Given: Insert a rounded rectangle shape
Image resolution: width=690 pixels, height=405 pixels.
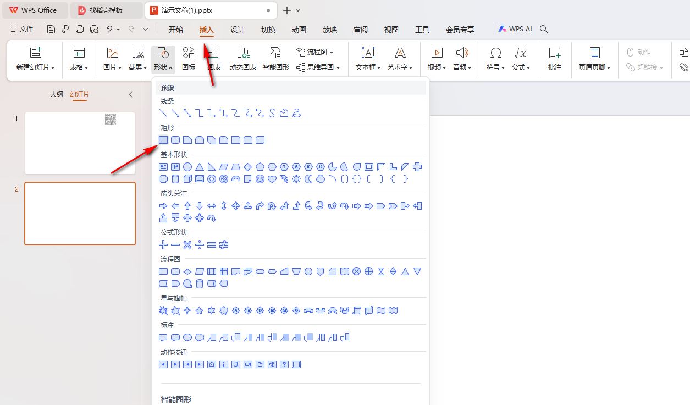Looking at the screenshot, I should click(175, 140).
